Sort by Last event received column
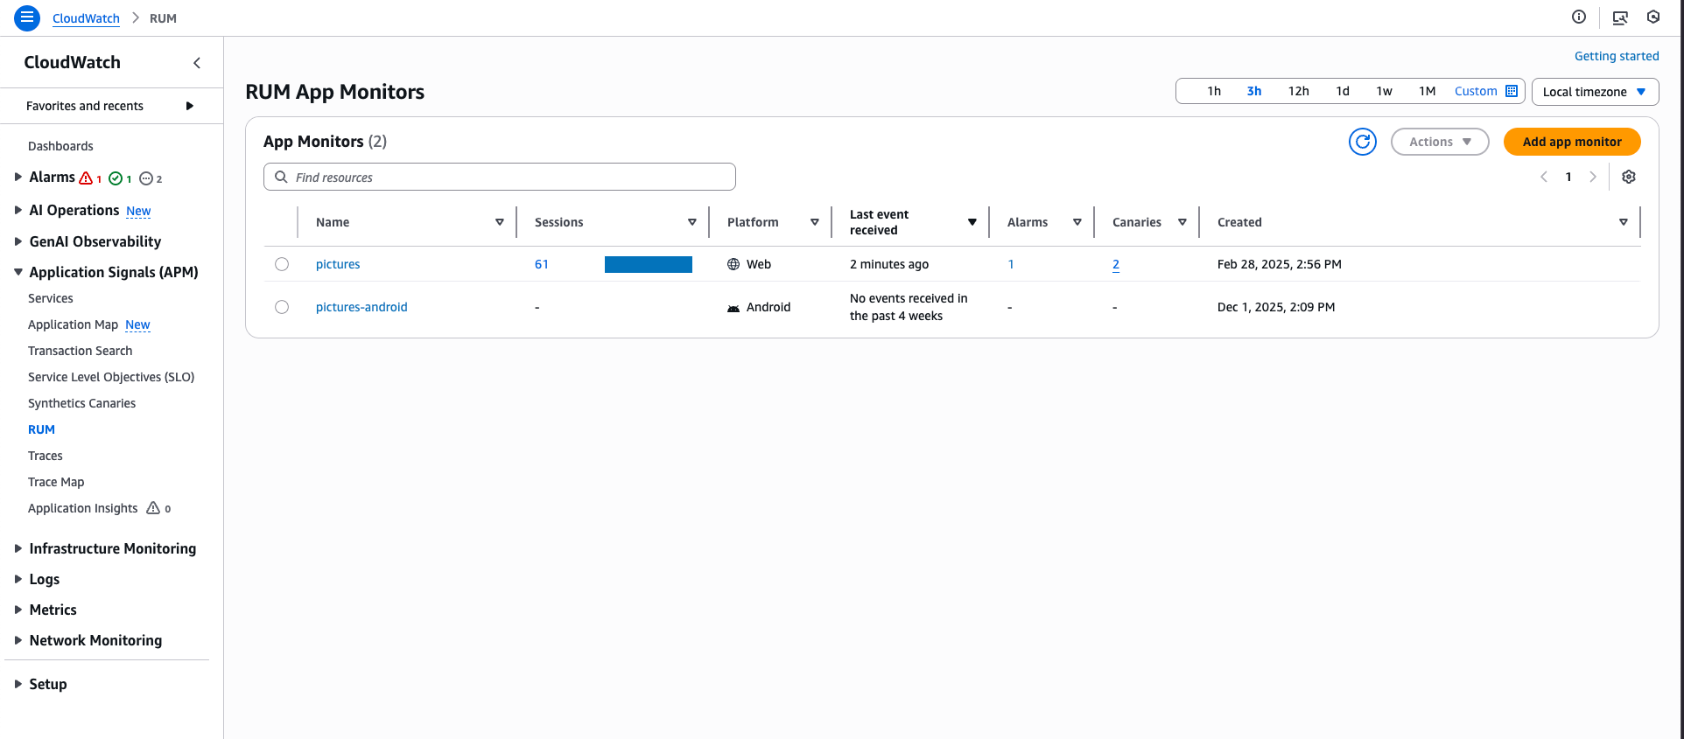 (x=972, y=222)
